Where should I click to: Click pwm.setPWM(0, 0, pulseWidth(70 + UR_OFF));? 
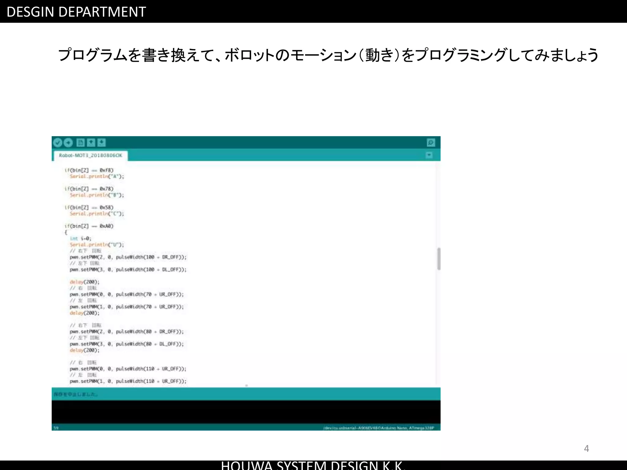click(x=127, y=294)
